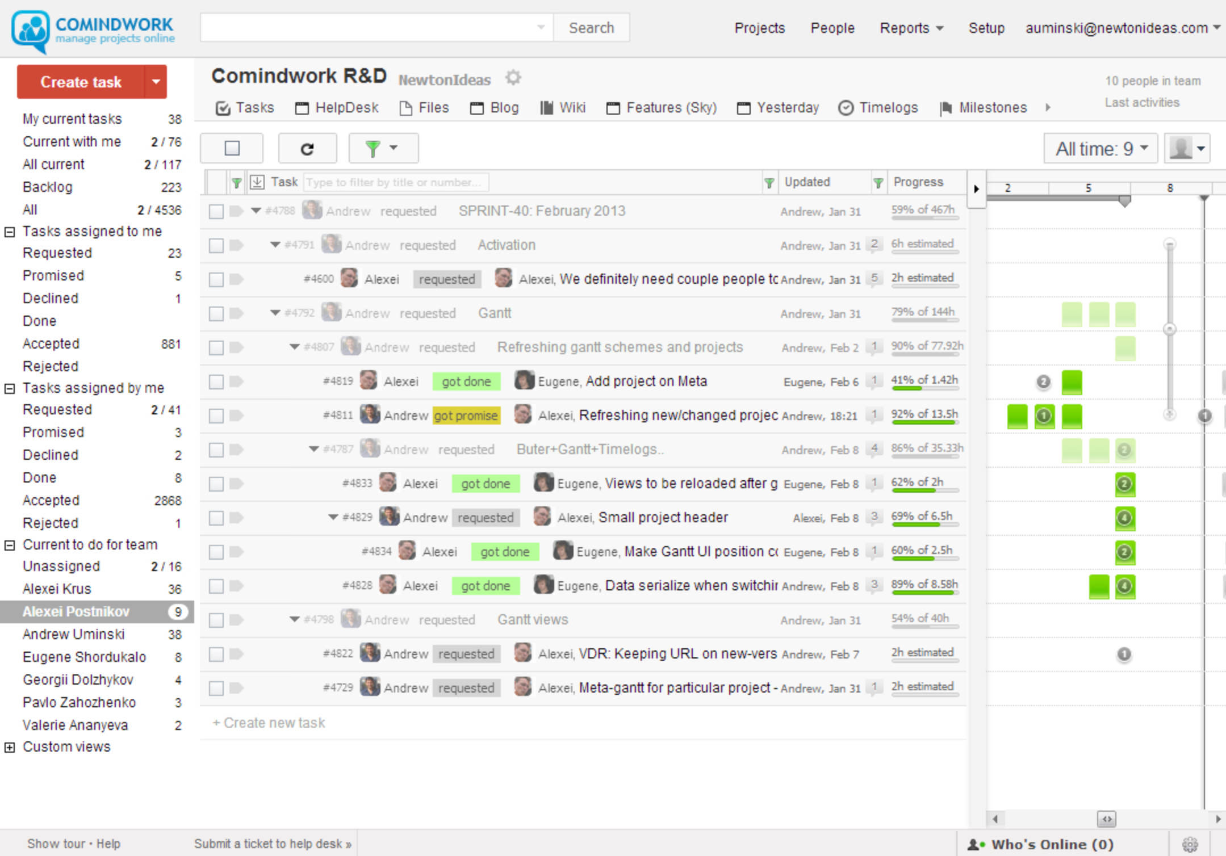This screenshot has width=1226, height=856.
Task: Click the settings gear in bottom status bar
Action: coord(1190,844)
